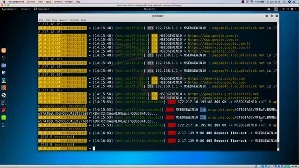This screenshot has width=299, height=168.
Task: Open VirtualBox Machine menu
Action: point(31,2)
